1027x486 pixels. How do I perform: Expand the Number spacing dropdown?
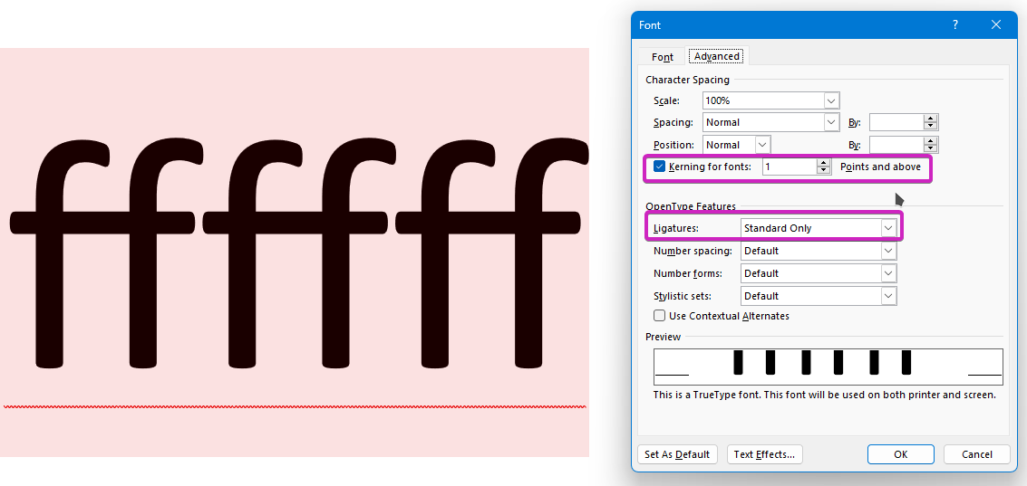pos(887,251)
